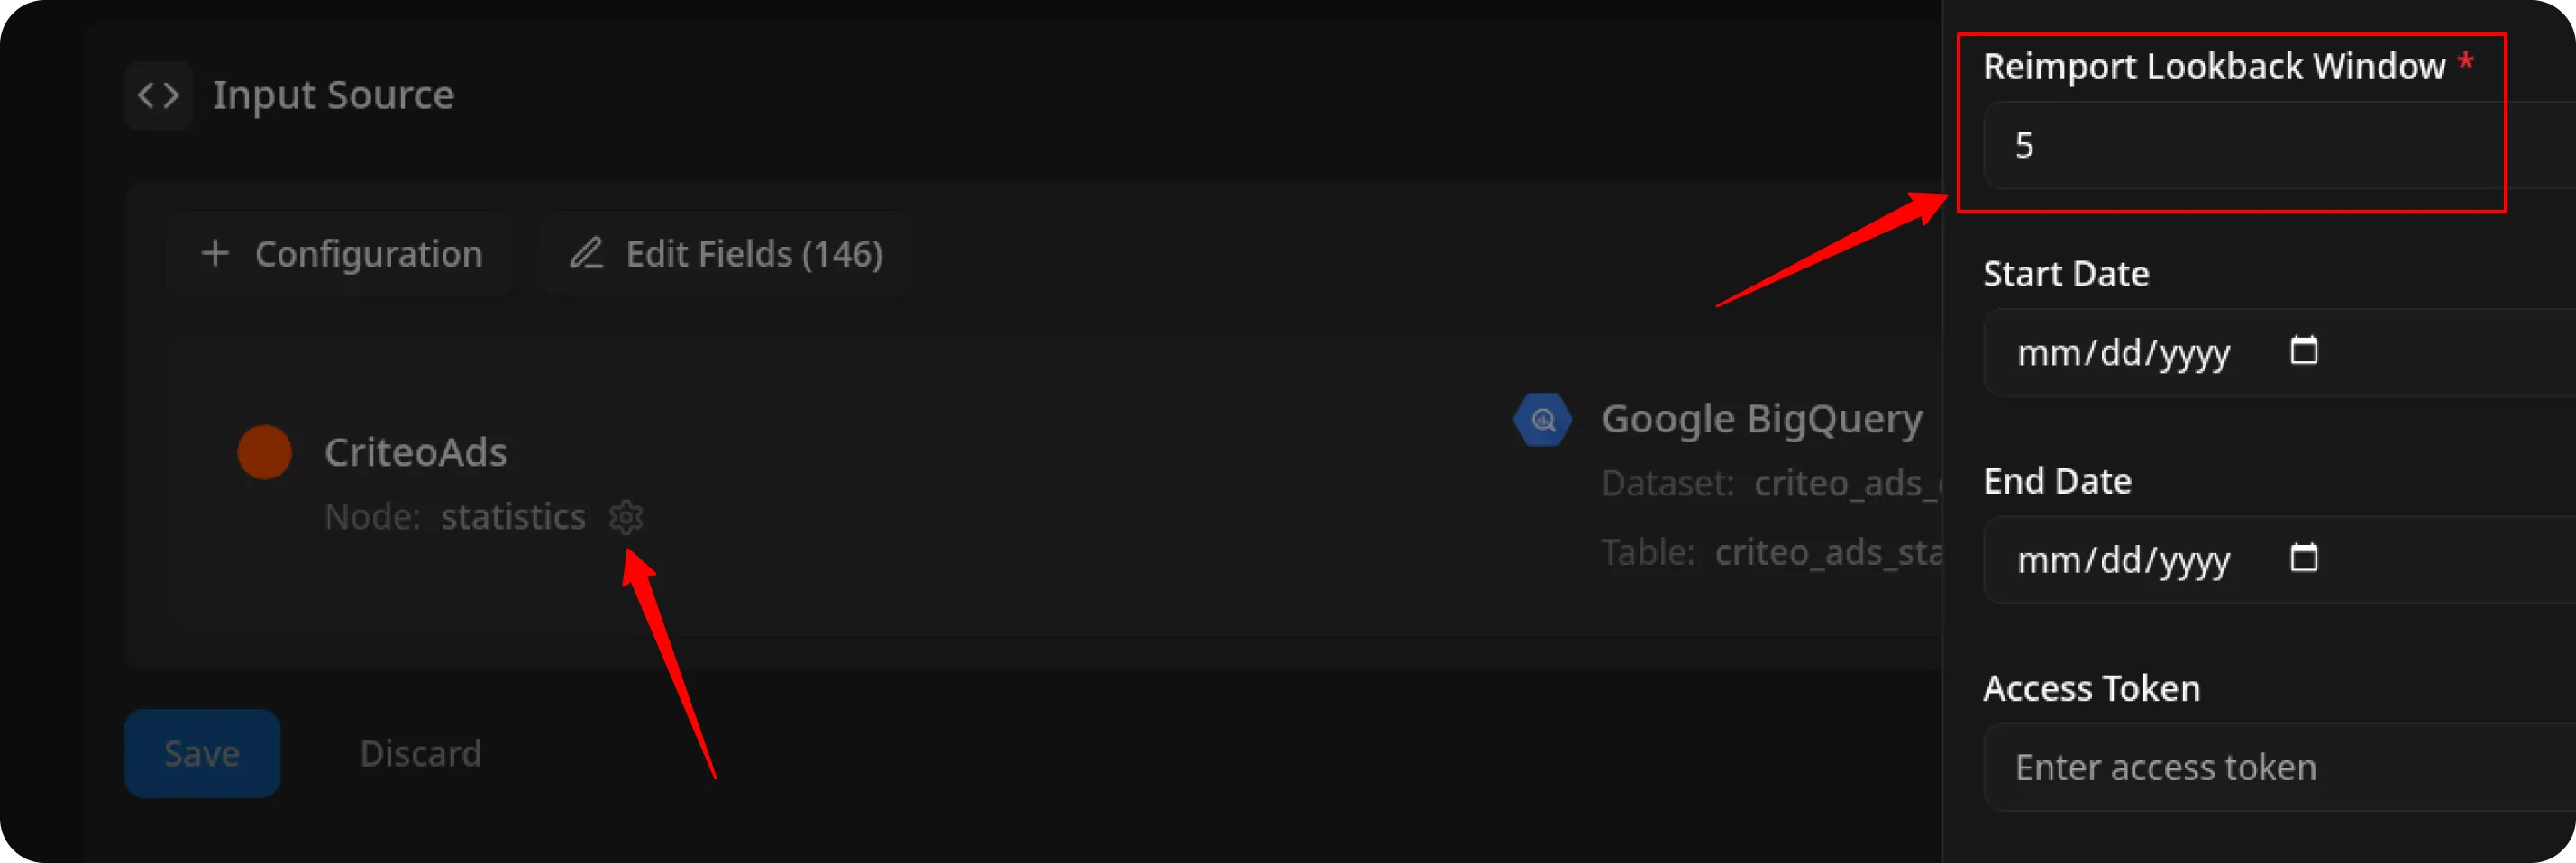Click the orange CriteoAds source icon
Viewport: 2576px width, 863px height.
point(264,451)
